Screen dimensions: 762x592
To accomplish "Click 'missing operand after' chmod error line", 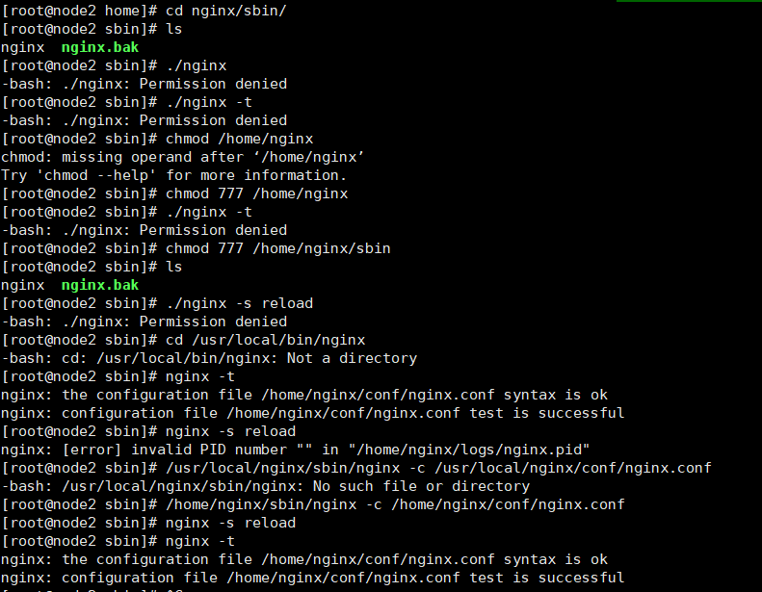I will point(182,157).
